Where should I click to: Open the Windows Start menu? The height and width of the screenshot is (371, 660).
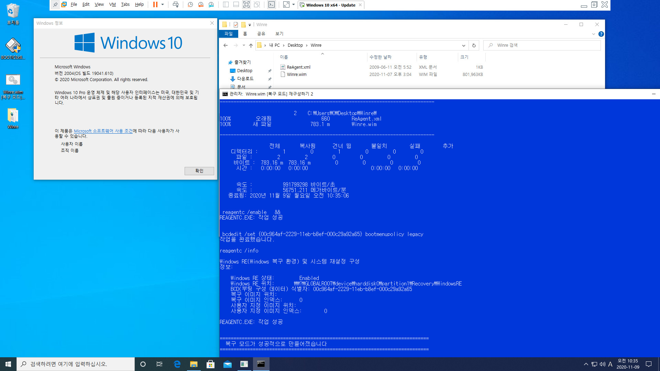(8, 364)
